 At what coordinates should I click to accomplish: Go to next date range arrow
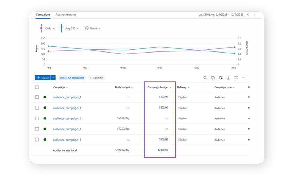pos(255,15)
